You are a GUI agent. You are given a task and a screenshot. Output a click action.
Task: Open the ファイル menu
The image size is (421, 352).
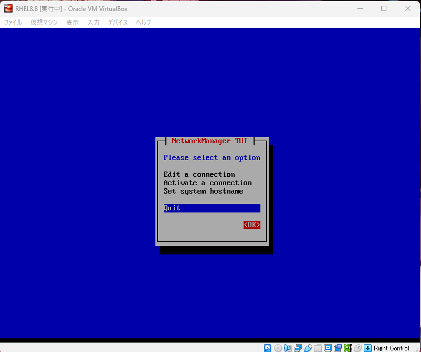(13, 22)
